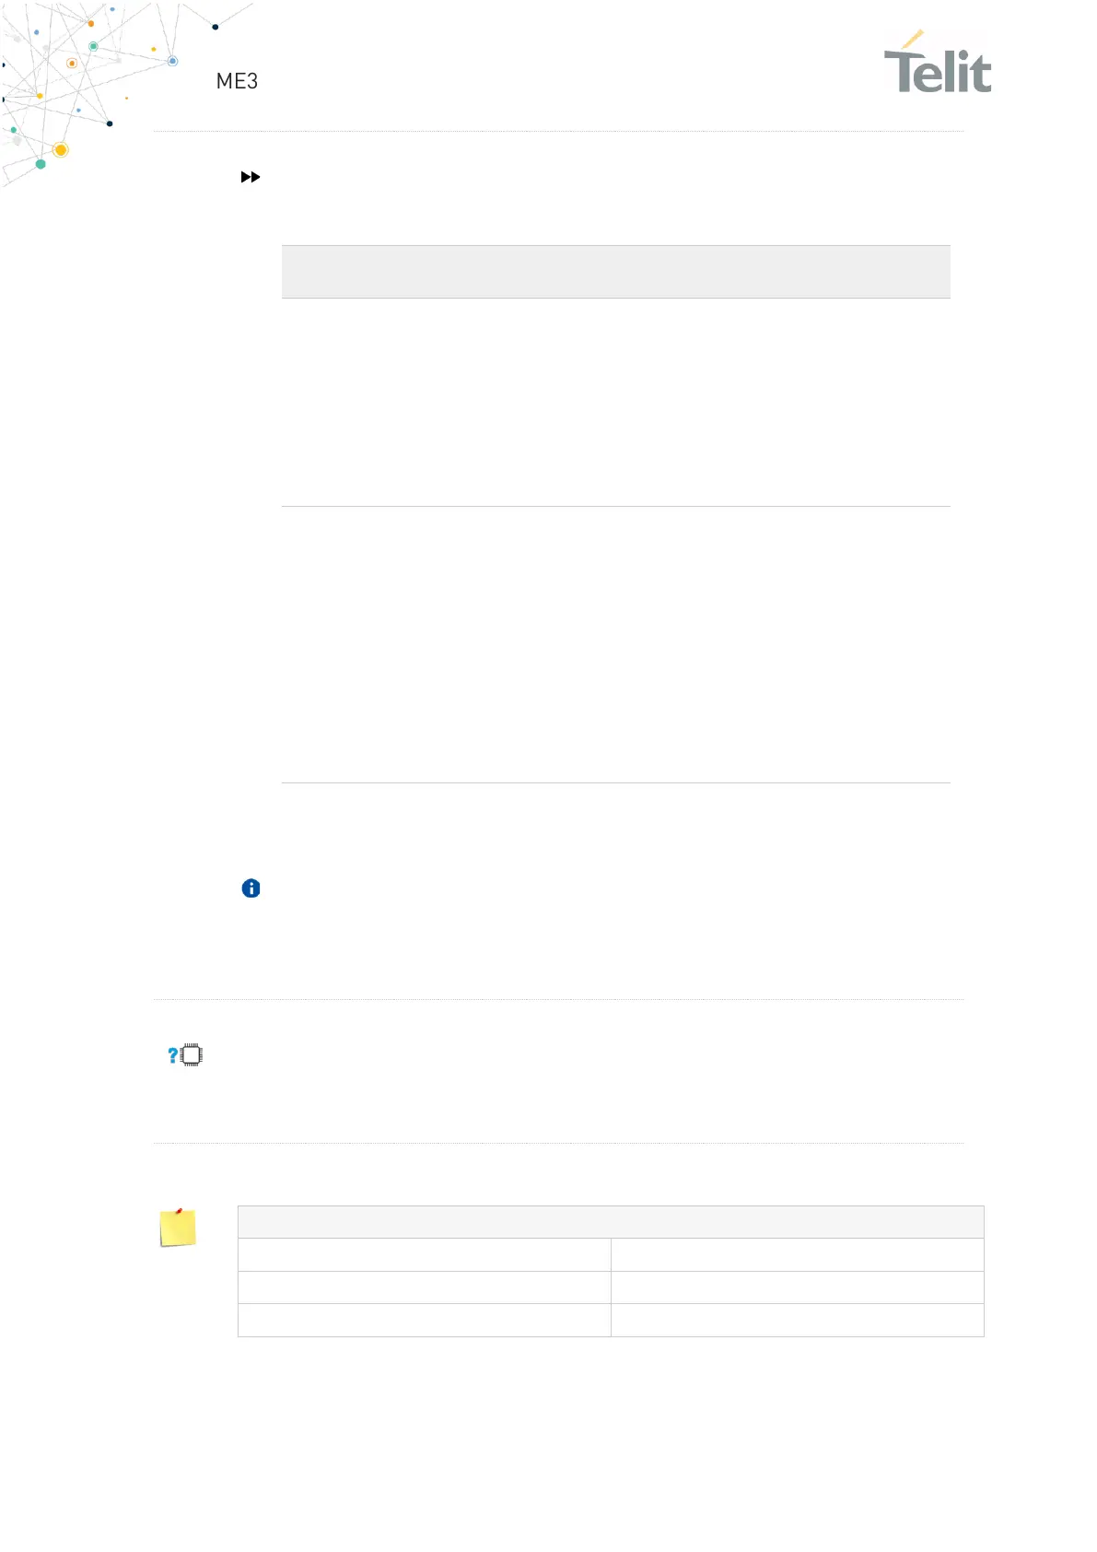This screenshot has width=1097, height=1552.
Task: Click the blue question mark icon
Action: (172, 1055)
